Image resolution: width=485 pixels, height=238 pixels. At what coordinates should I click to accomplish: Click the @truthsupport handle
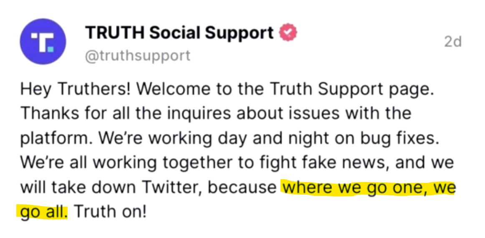pos(138,56)
